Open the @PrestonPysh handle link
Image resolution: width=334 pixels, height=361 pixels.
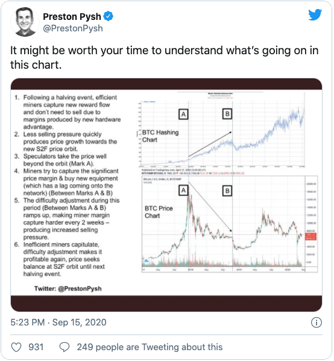73,28
